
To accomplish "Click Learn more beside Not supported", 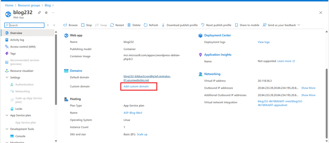I will pos(286,61).
